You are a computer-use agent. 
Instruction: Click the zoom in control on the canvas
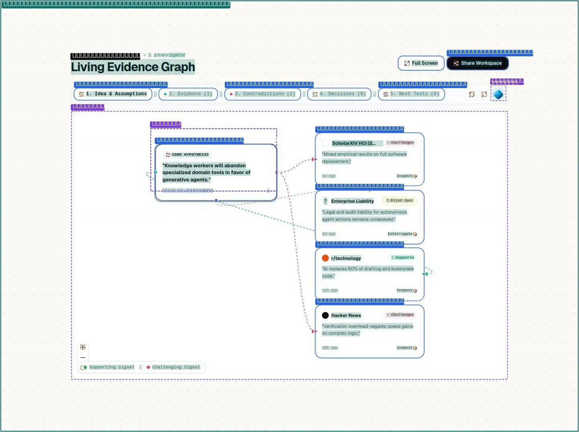(x=83, y=347)
